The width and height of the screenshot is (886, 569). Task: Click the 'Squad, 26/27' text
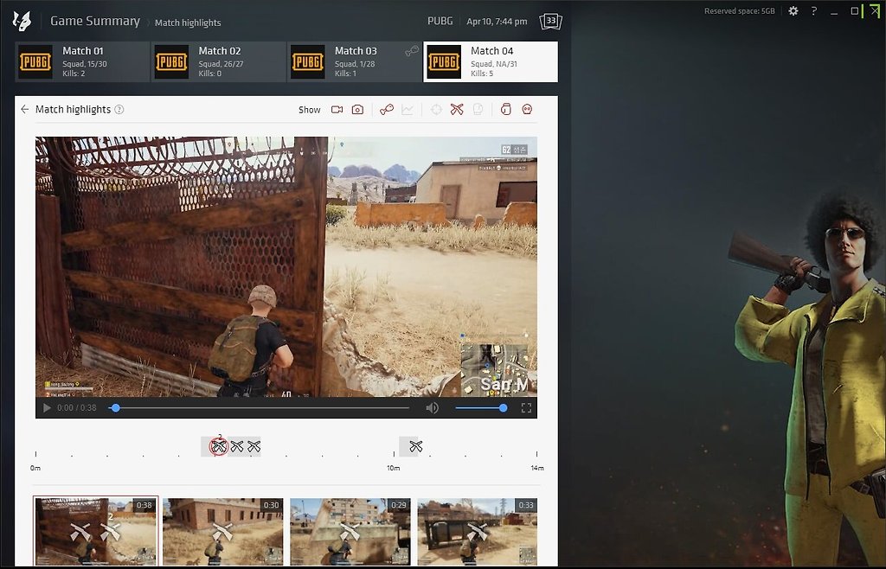221,64
